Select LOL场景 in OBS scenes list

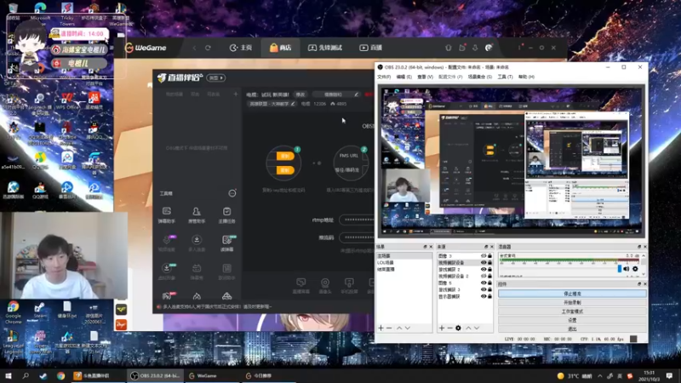click(x=404, y=263)
